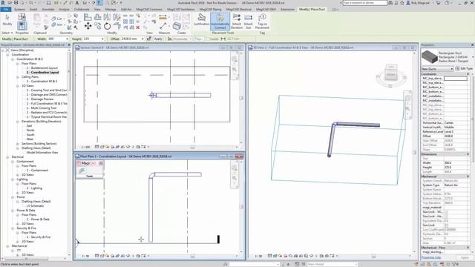Enable Inherit Elevation
Image resolution: width=475 pixels, height=267 pixels.
(x=236, y=22)
